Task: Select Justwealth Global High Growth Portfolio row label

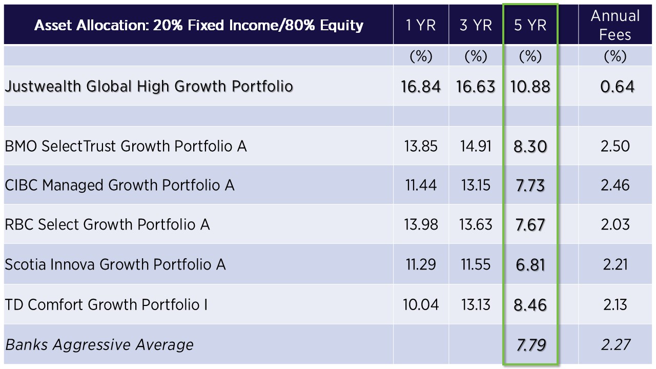Action: (x=149, y=86)
